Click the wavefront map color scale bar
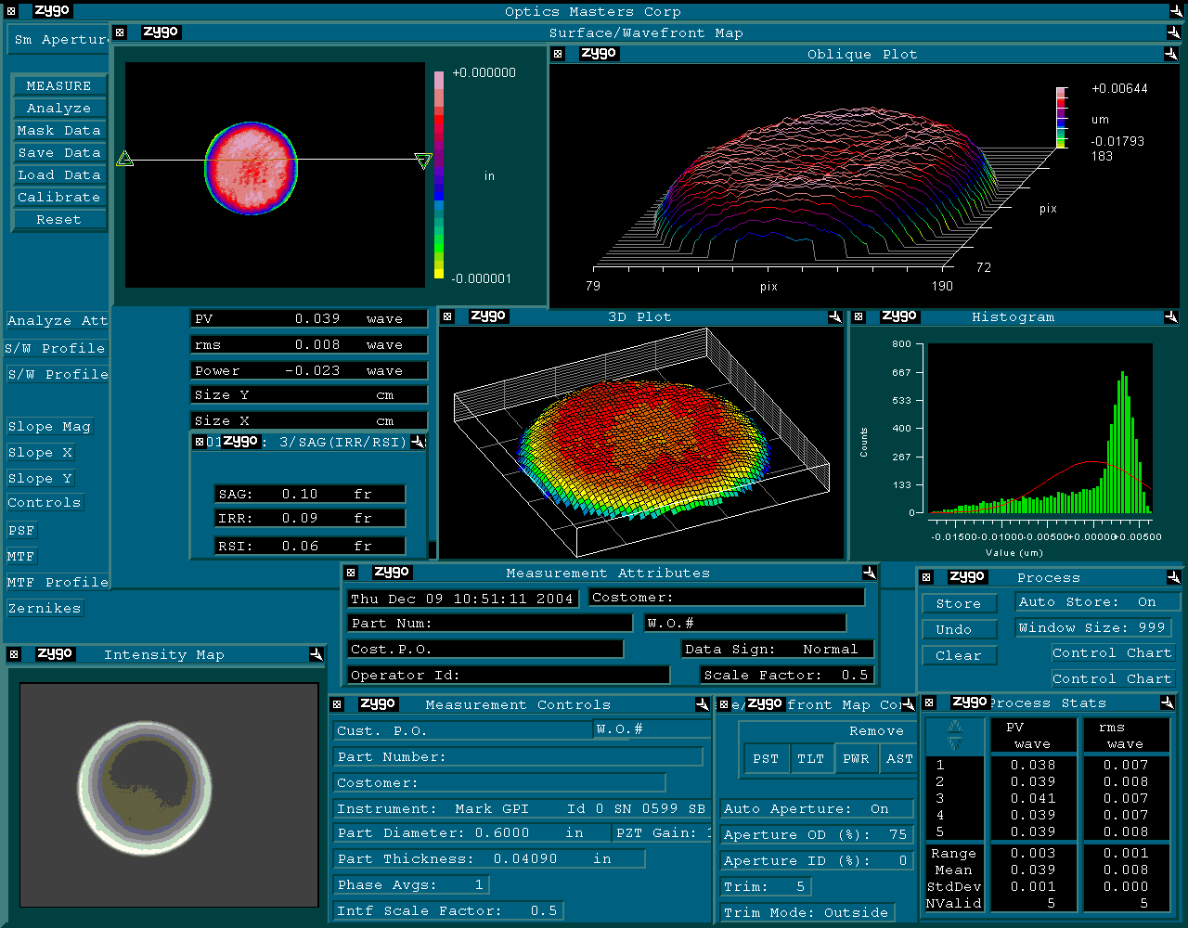Screen dimensions: 1188x928 pyautogui.click(x=439, y=174)
